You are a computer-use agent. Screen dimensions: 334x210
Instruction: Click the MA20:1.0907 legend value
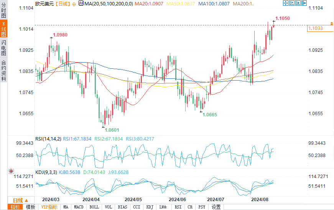pos(149,3)
